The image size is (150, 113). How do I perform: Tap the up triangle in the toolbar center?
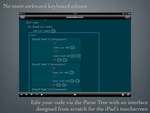[75, 94]
